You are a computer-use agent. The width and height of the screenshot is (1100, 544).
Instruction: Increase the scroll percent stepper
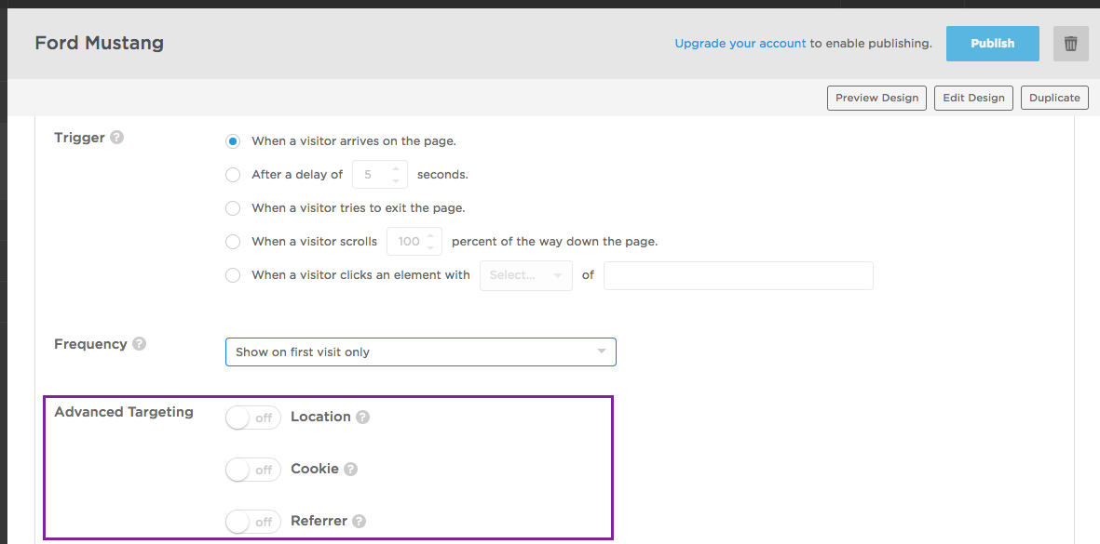pos(430,236)
